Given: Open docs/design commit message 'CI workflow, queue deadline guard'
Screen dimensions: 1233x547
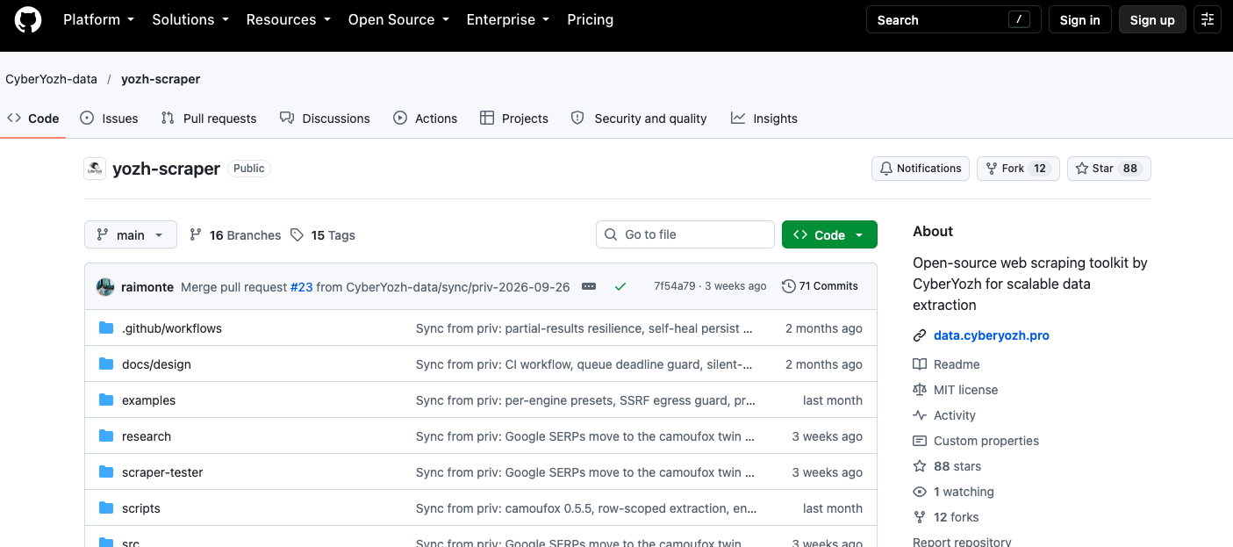Looking at the screenshot, I should coord(584,364).
